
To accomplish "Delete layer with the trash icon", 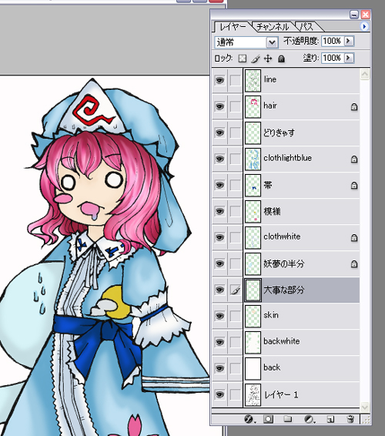I will click(x=350, y=419).
